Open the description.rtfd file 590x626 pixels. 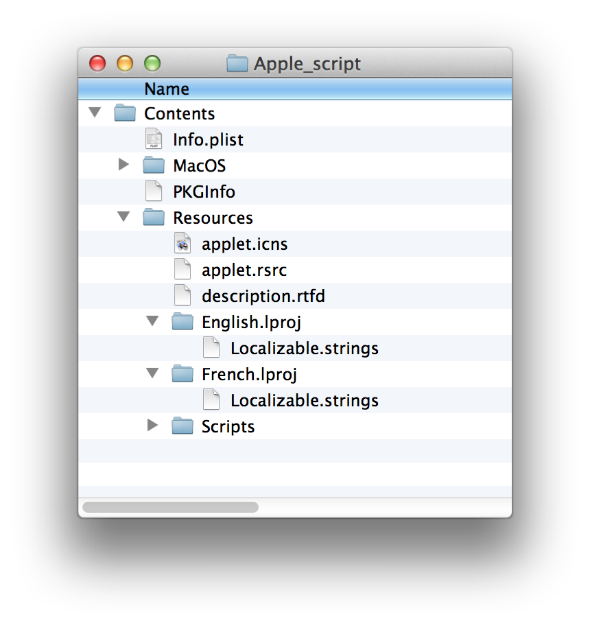(263, 295)
